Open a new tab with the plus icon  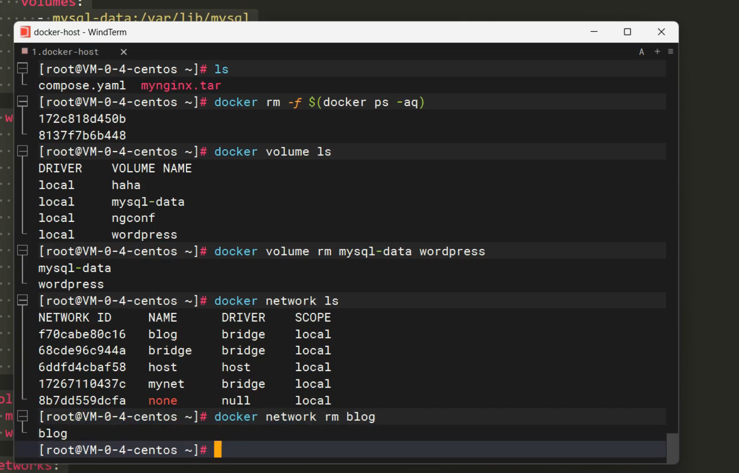pos(657,51)
